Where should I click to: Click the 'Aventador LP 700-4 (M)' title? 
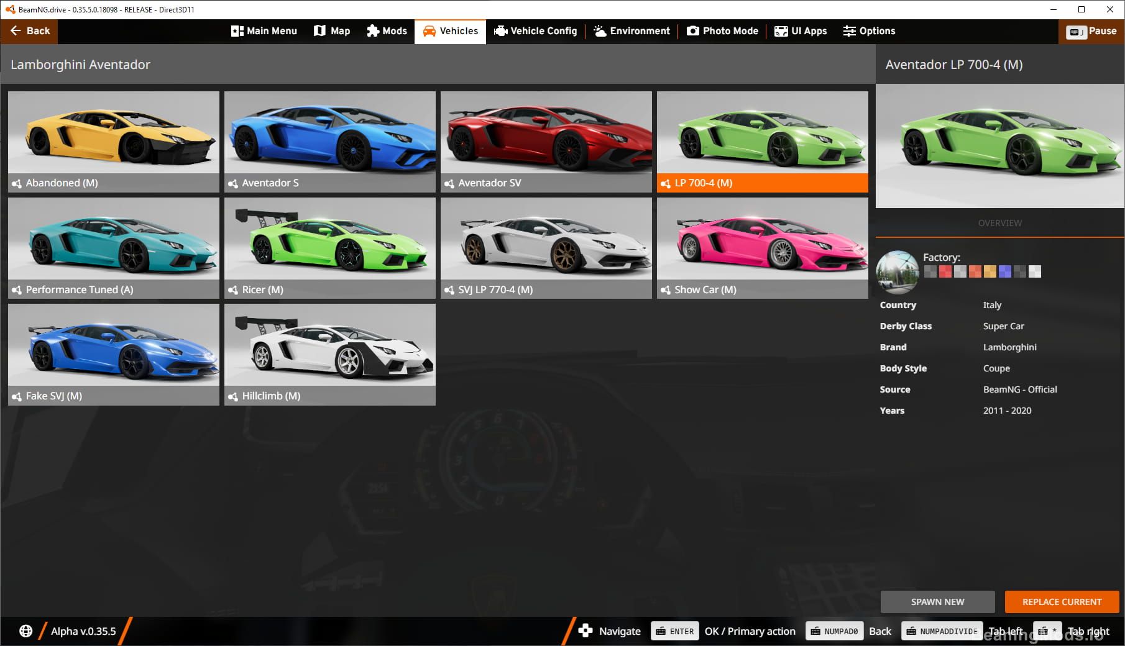pos(953,65)
